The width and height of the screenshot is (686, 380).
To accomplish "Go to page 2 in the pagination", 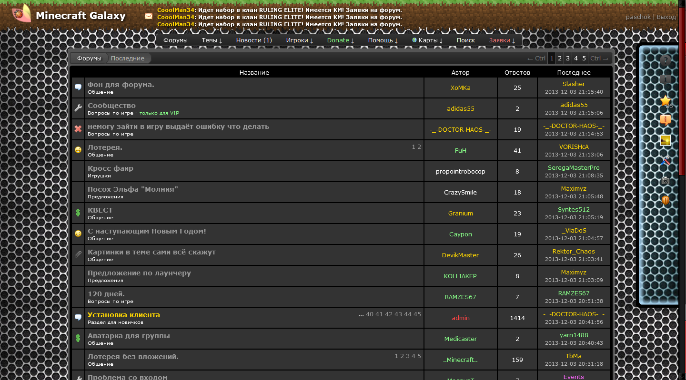I will tap(560, 58).
